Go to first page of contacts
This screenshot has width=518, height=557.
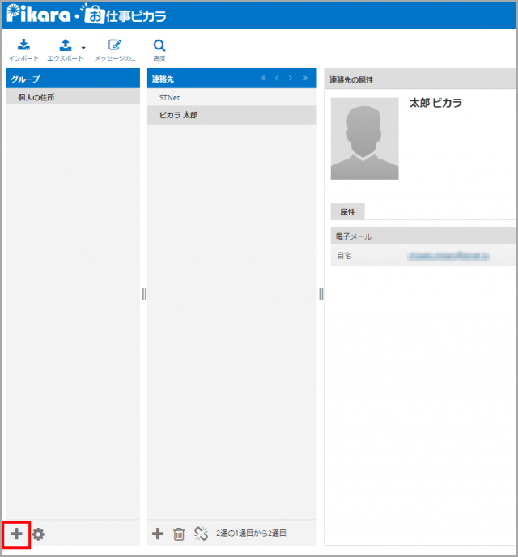pos(263,79)
